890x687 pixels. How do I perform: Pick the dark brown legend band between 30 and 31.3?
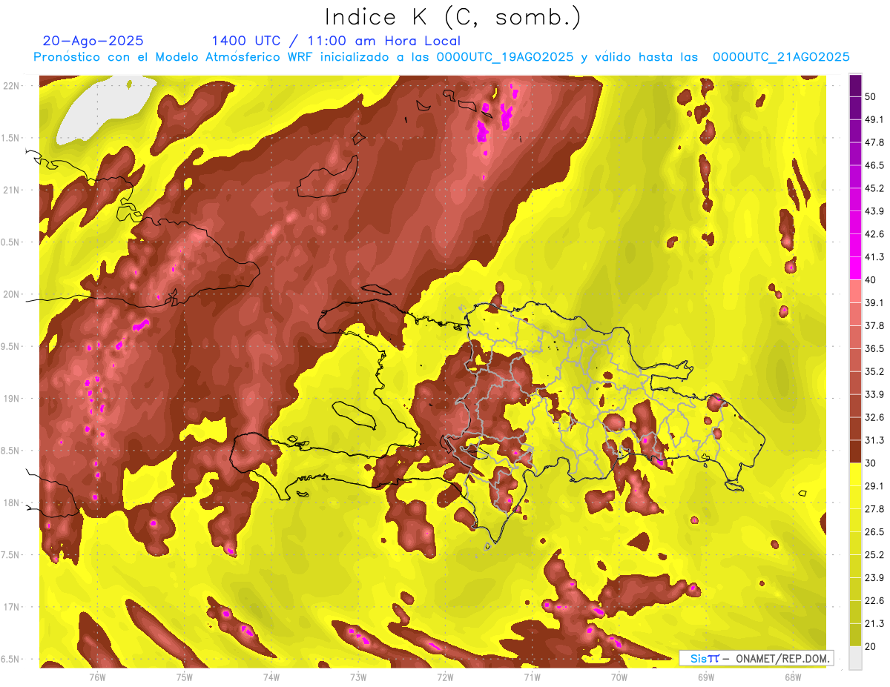(x=855, y=451)
